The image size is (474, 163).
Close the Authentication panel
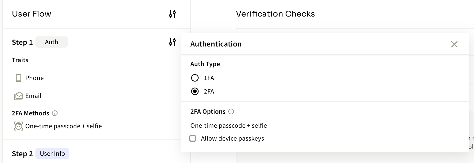pyautogui.click(x=454, y=44)
